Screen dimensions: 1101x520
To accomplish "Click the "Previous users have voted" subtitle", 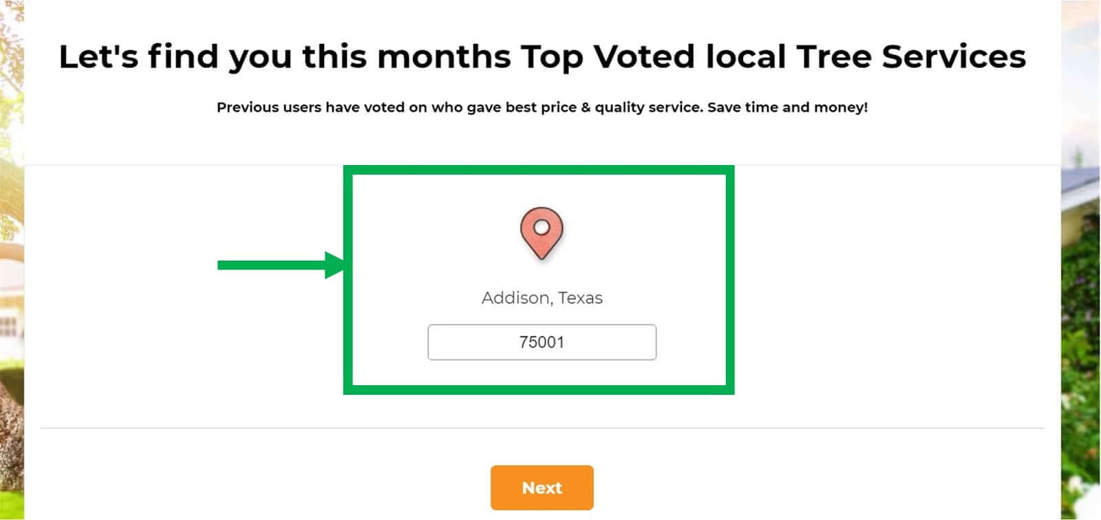I will [542, 107].
